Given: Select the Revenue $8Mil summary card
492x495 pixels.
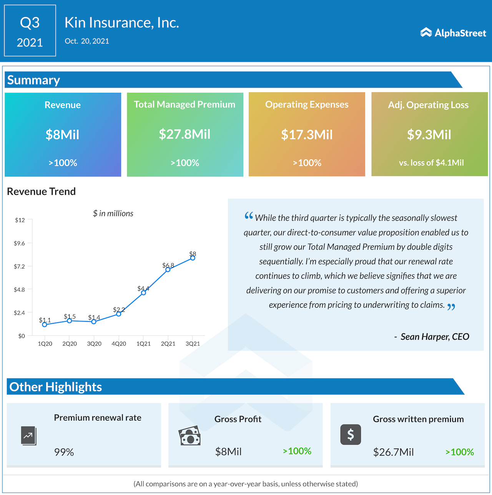Looking at the screenshot, I should click(63, 134).
